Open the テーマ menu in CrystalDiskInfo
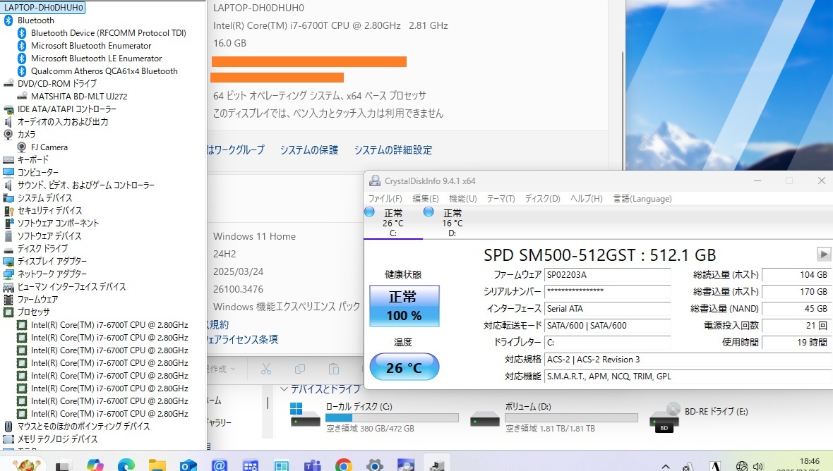The height and width of the screenshot is (471, 833). [500, 198]
